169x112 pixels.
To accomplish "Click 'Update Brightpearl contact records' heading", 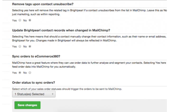I will click(x=61, y=30).
